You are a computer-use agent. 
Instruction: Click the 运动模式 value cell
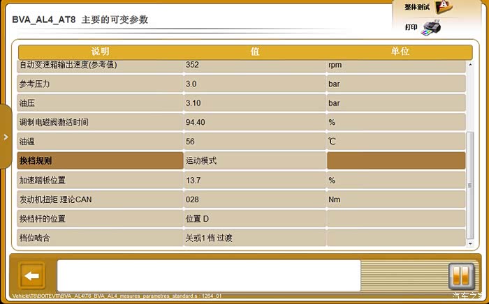[x=254, y=161]
